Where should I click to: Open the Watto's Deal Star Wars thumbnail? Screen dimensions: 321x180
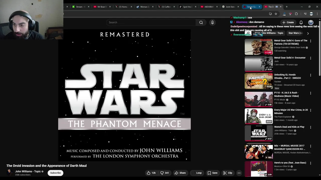[x=259, y=133]
